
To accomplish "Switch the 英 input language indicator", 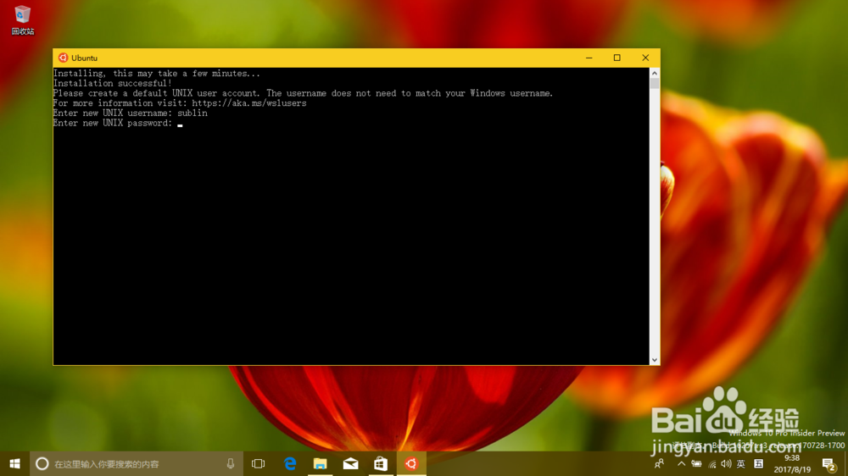I will point(741,463).
